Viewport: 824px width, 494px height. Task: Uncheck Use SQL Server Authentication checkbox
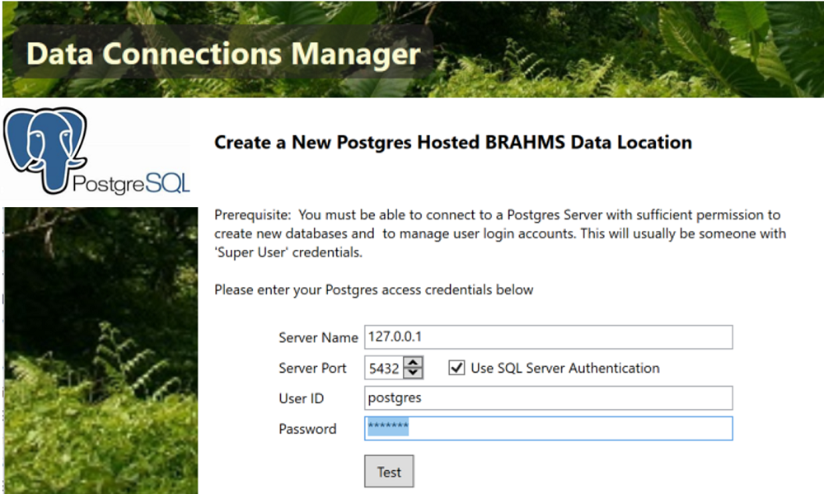(x=456, y=367)
